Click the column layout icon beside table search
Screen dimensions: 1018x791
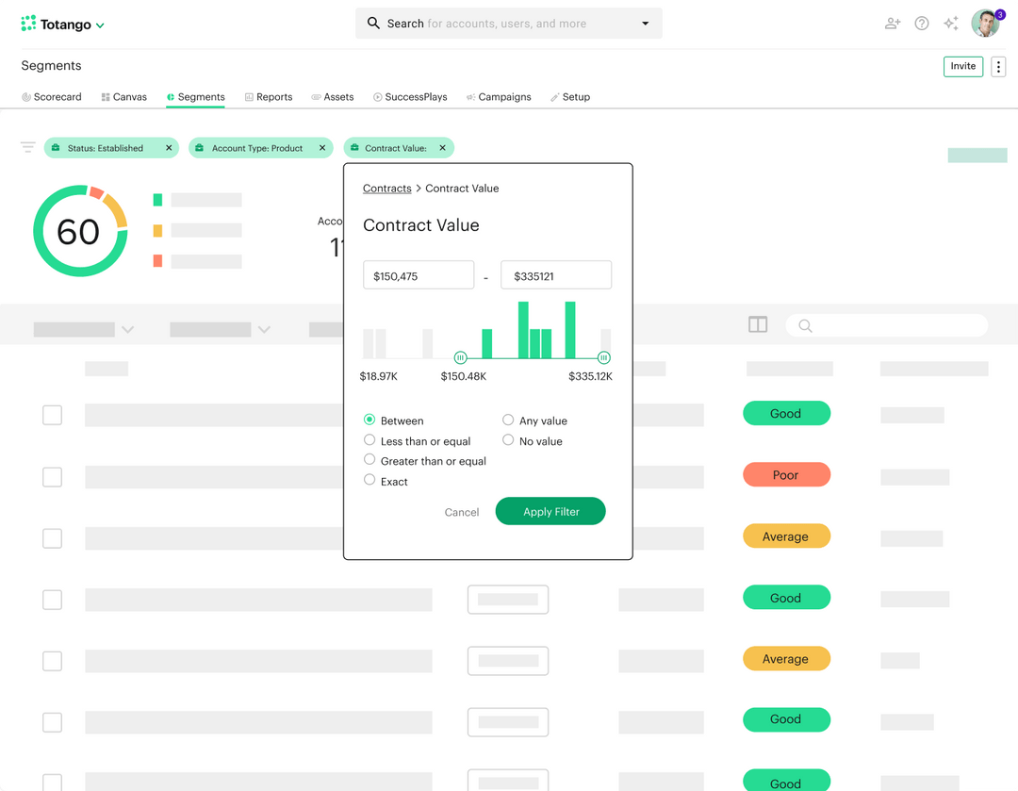pos(758,323)
